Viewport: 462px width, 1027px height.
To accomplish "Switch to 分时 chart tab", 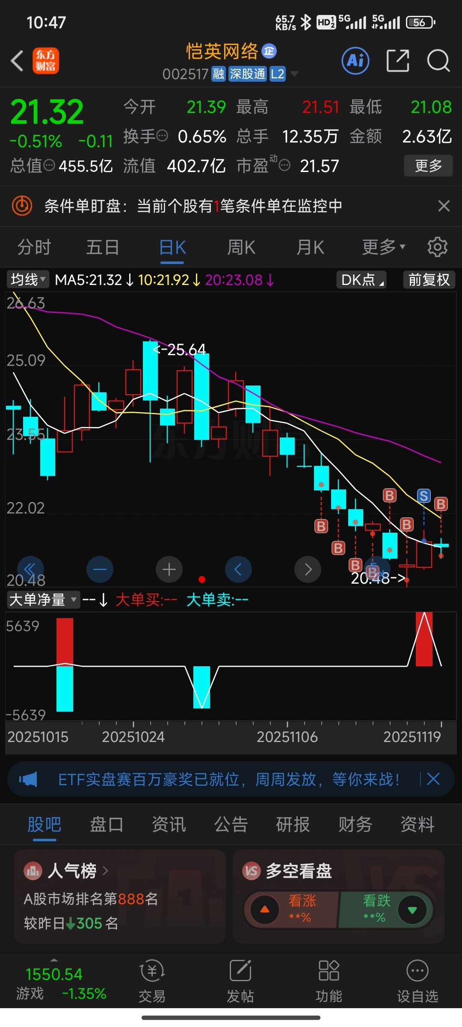I will click(x=34, y=247).
